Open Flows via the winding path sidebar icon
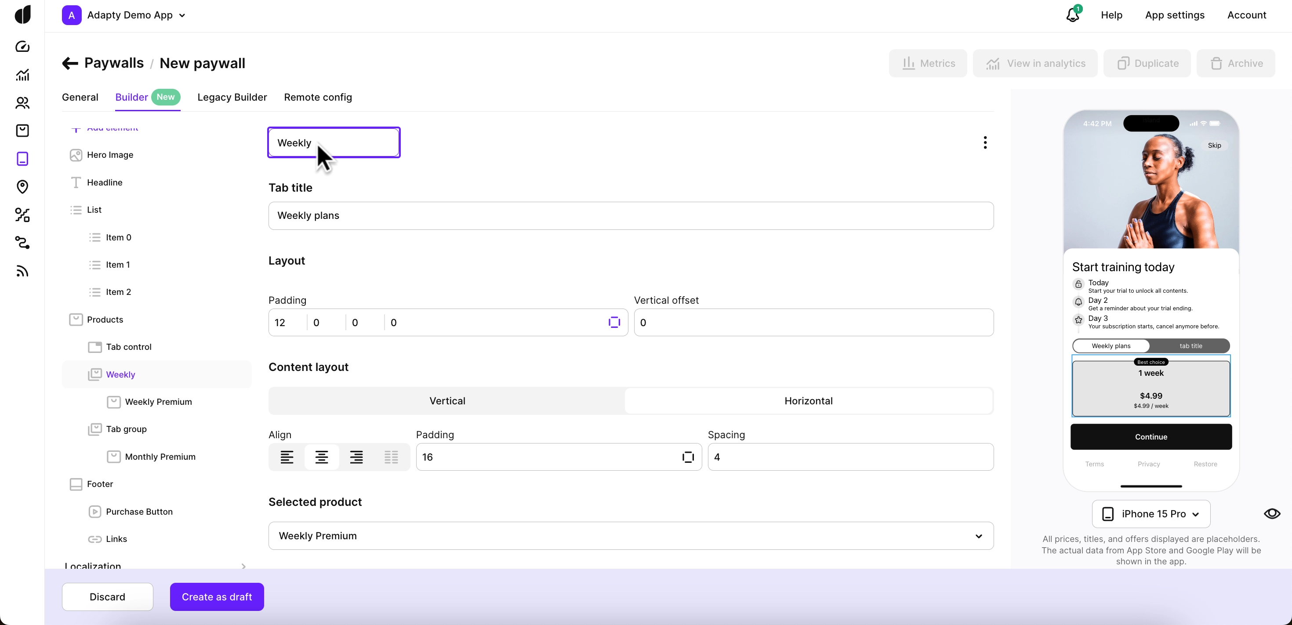Viewport: 1292px width, 625px height. coord(22,243)
